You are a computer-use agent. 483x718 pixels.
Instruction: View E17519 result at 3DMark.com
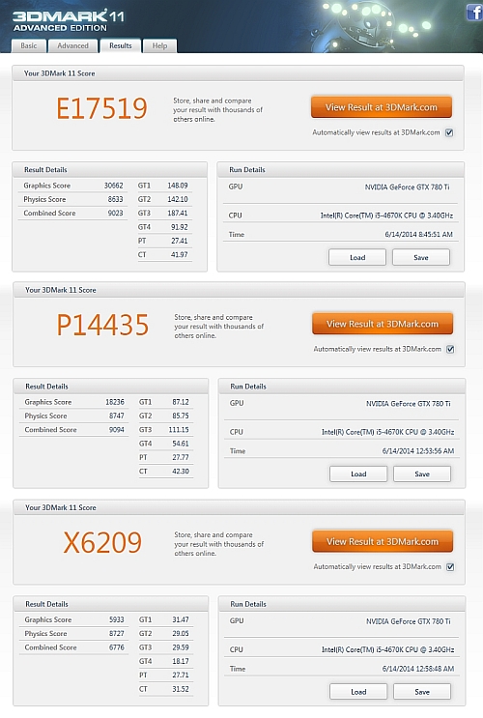point(382,107)
